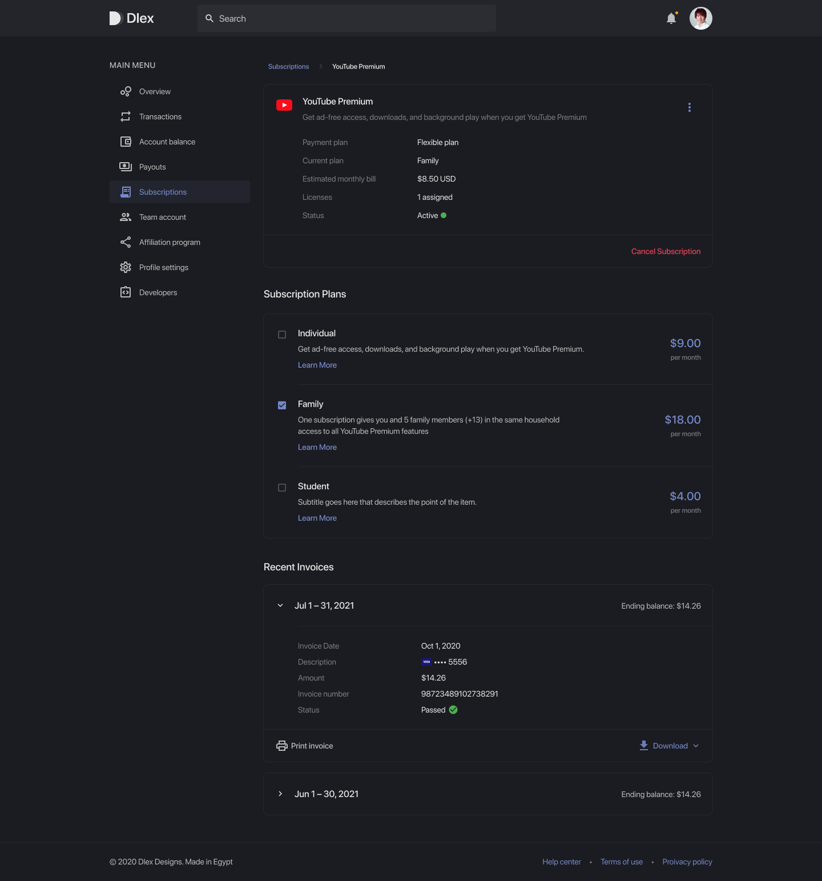Viewport: 822px width, 881px height.
Task: Open the Privacy policy footer link
Action: [687, 862]
